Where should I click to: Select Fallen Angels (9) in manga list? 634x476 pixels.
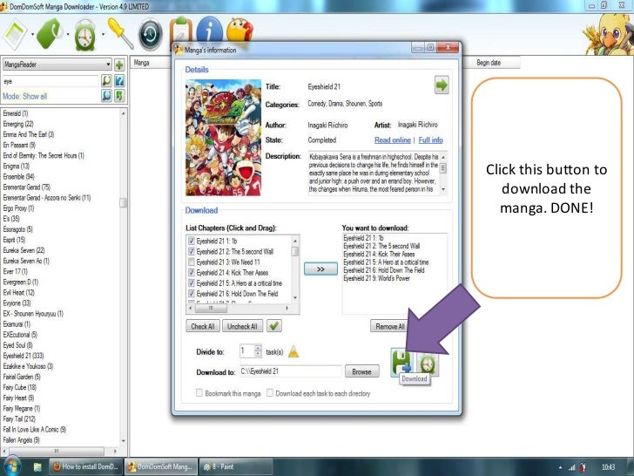22,439
